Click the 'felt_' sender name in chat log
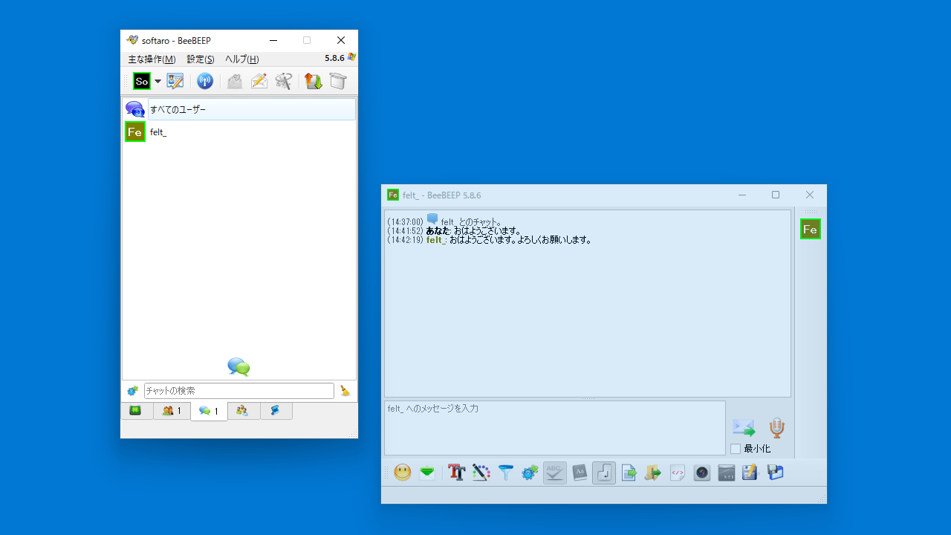Image resolution: width=951 pixels, height=535 pixels. (x=435, y=240)
